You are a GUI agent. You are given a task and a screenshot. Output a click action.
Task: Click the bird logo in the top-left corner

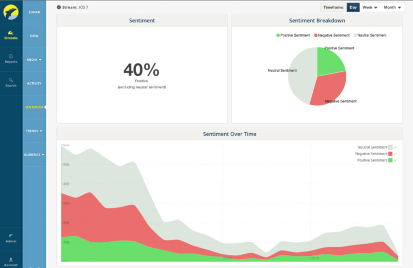tap(11, 12)
